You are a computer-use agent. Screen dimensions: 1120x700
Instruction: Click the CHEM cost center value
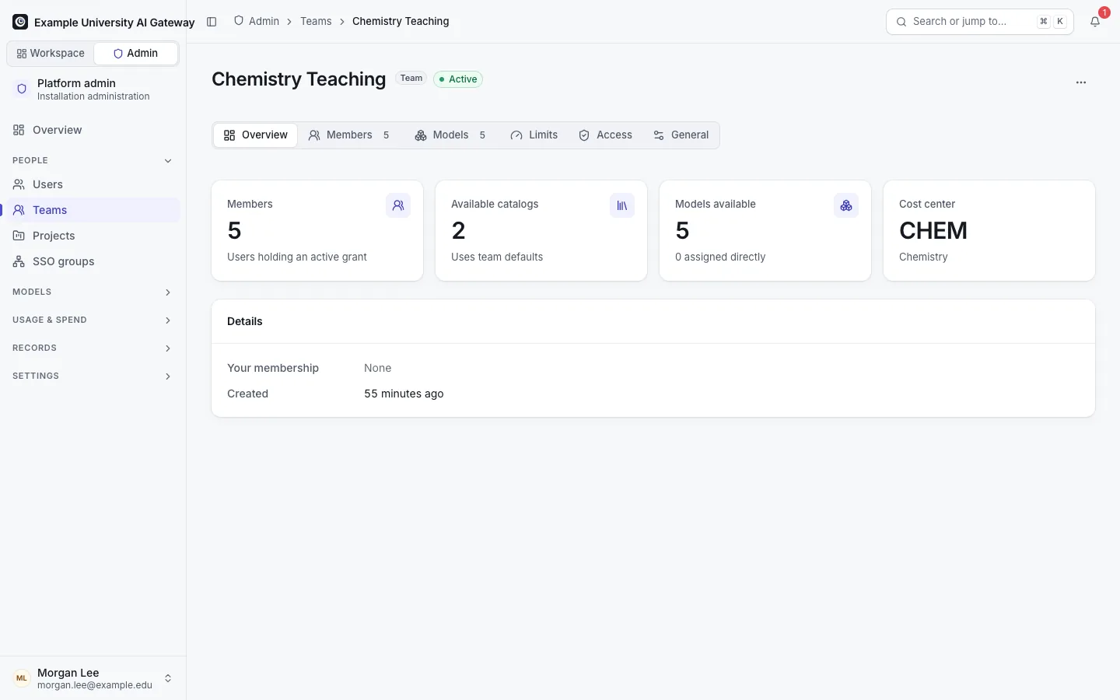933,230
